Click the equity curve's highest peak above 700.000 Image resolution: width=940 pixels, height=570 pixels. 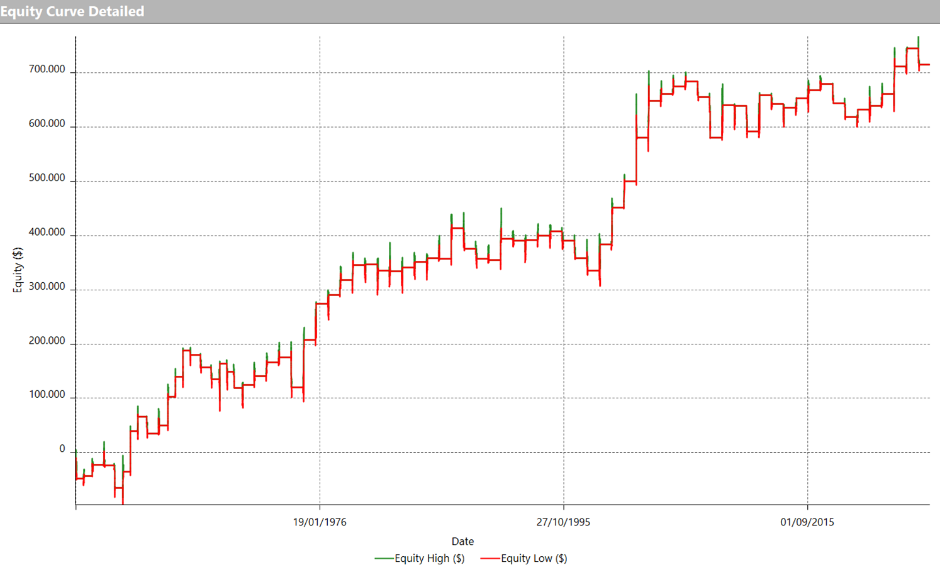click(918, 39)
